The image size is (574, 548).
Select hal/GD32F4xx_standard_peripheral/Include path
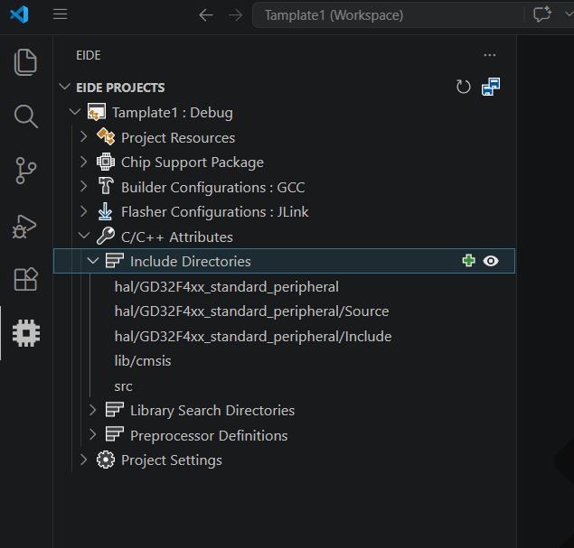click(x=253, y=337)
